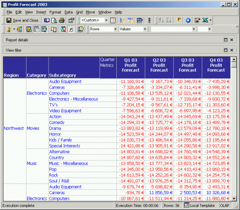Click the sort ascending A-Z icon
The height and width of the screenshot is (210, 240).
pos(161,20)
